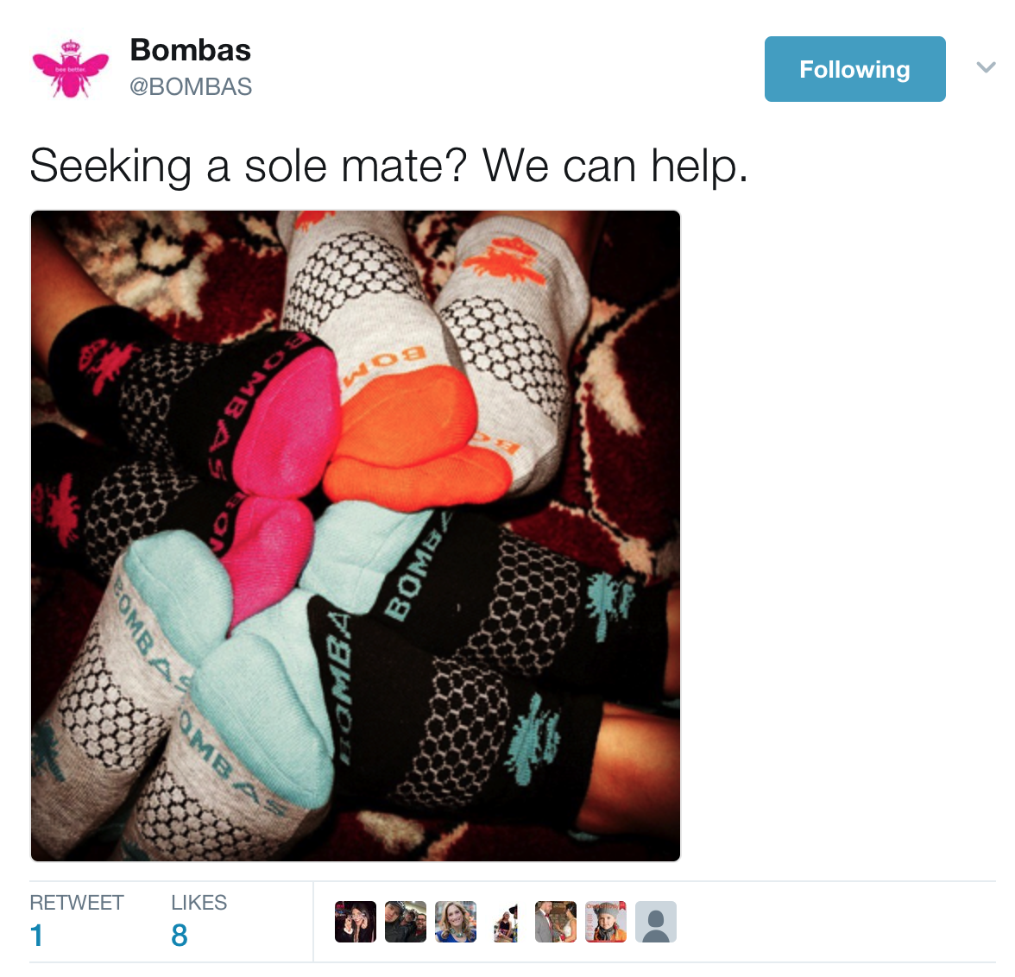This screenshot has height=977, width=1015.
Task: Open the mostly white liker avatar
Action: (506, 921)
